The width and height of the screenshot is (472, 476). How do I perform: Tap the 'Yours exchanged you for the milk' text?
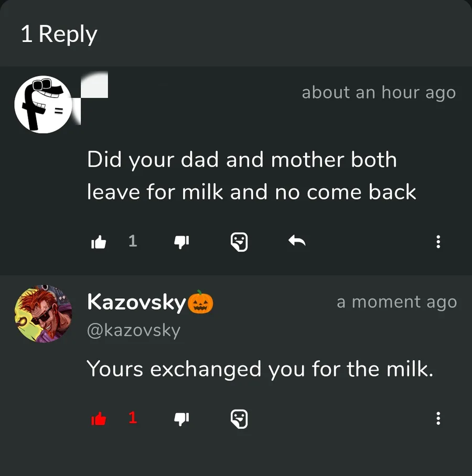pos(260,369)
